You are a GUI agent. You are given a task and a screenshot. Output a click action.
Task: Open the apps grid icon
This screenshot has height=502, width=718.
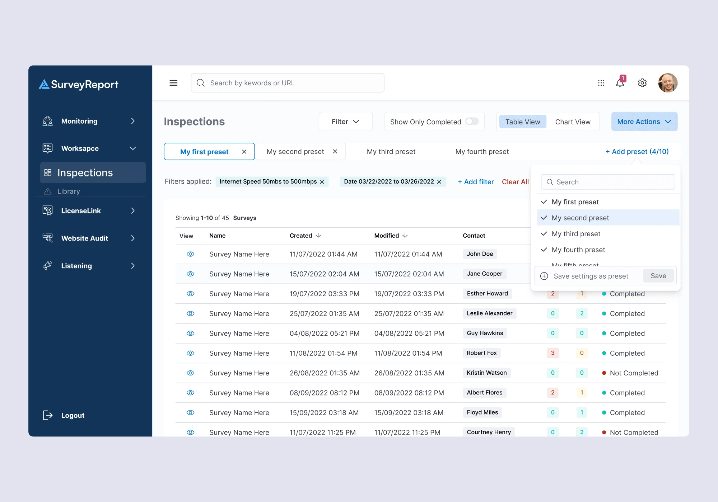coord(601,83)
